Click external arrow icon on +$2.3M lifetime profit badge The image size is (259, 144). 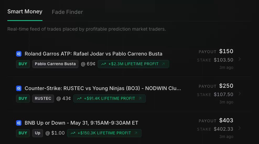click(x=163, y=64)
